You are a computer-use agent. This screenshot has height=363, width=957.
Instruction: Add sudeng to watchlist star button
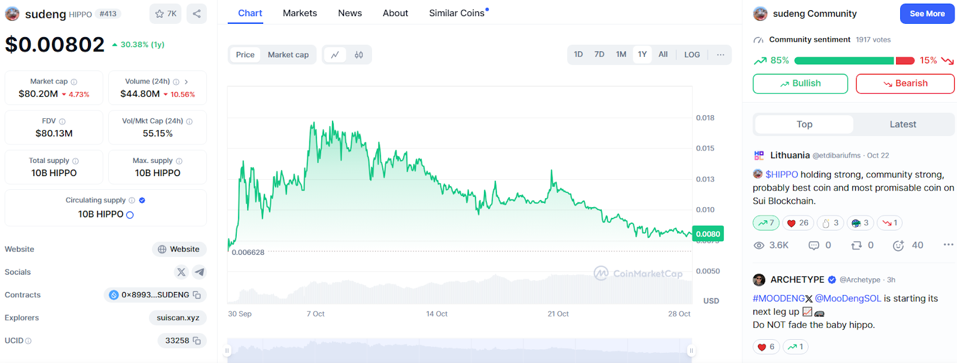pyautogui.click(x=166, y=14)
